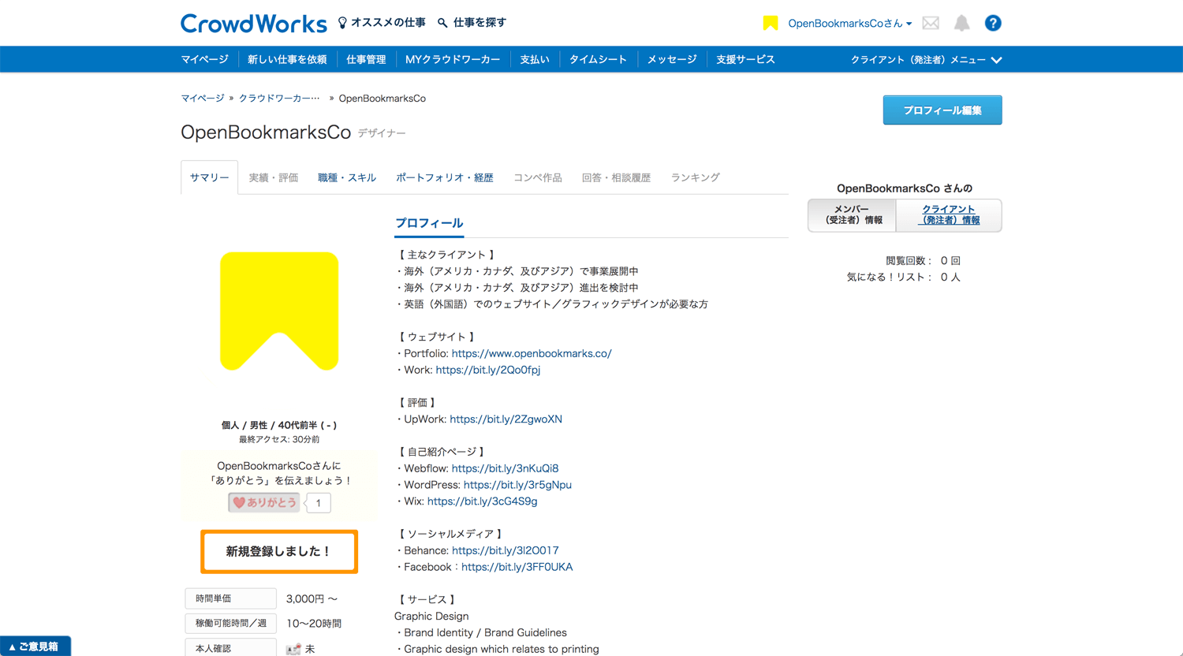
Task: Switch to ポートフォリオ・経歴 tab
Action: [445, 177]
